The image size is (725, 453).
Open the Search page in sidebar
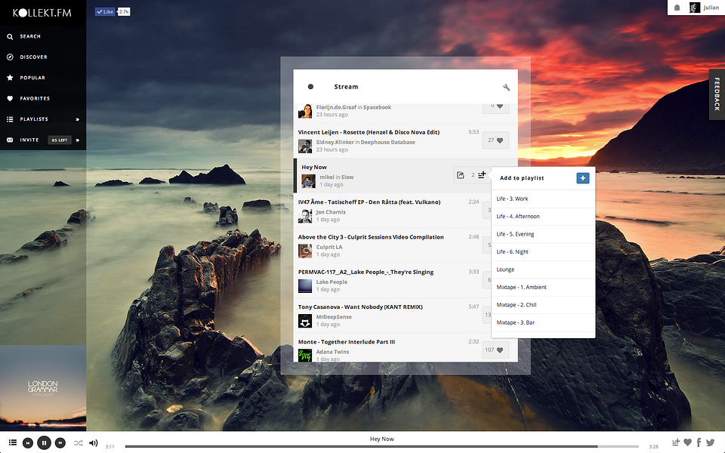coord(30,36)
